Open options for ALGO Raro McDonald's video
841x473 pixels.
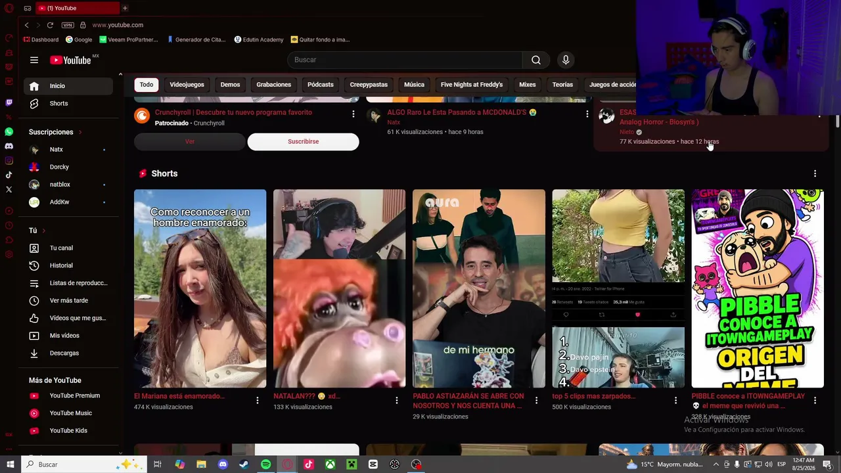pos(587,114)
